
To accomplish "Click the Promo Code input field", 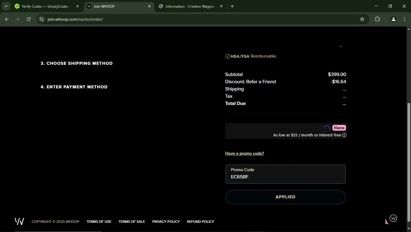I will tap(286, 174).
